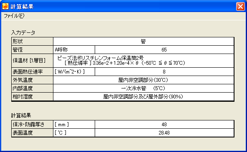Click the surface temperature result 28.48
Viewport: 247px width, 152px height.
pos(164,133)
